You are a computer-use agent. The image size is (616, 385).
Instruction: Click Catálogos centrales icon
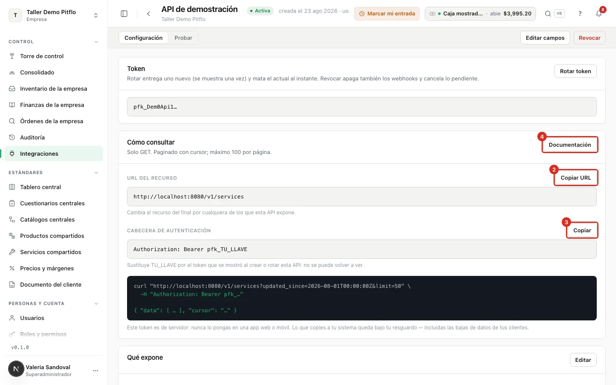pos(12,219)
